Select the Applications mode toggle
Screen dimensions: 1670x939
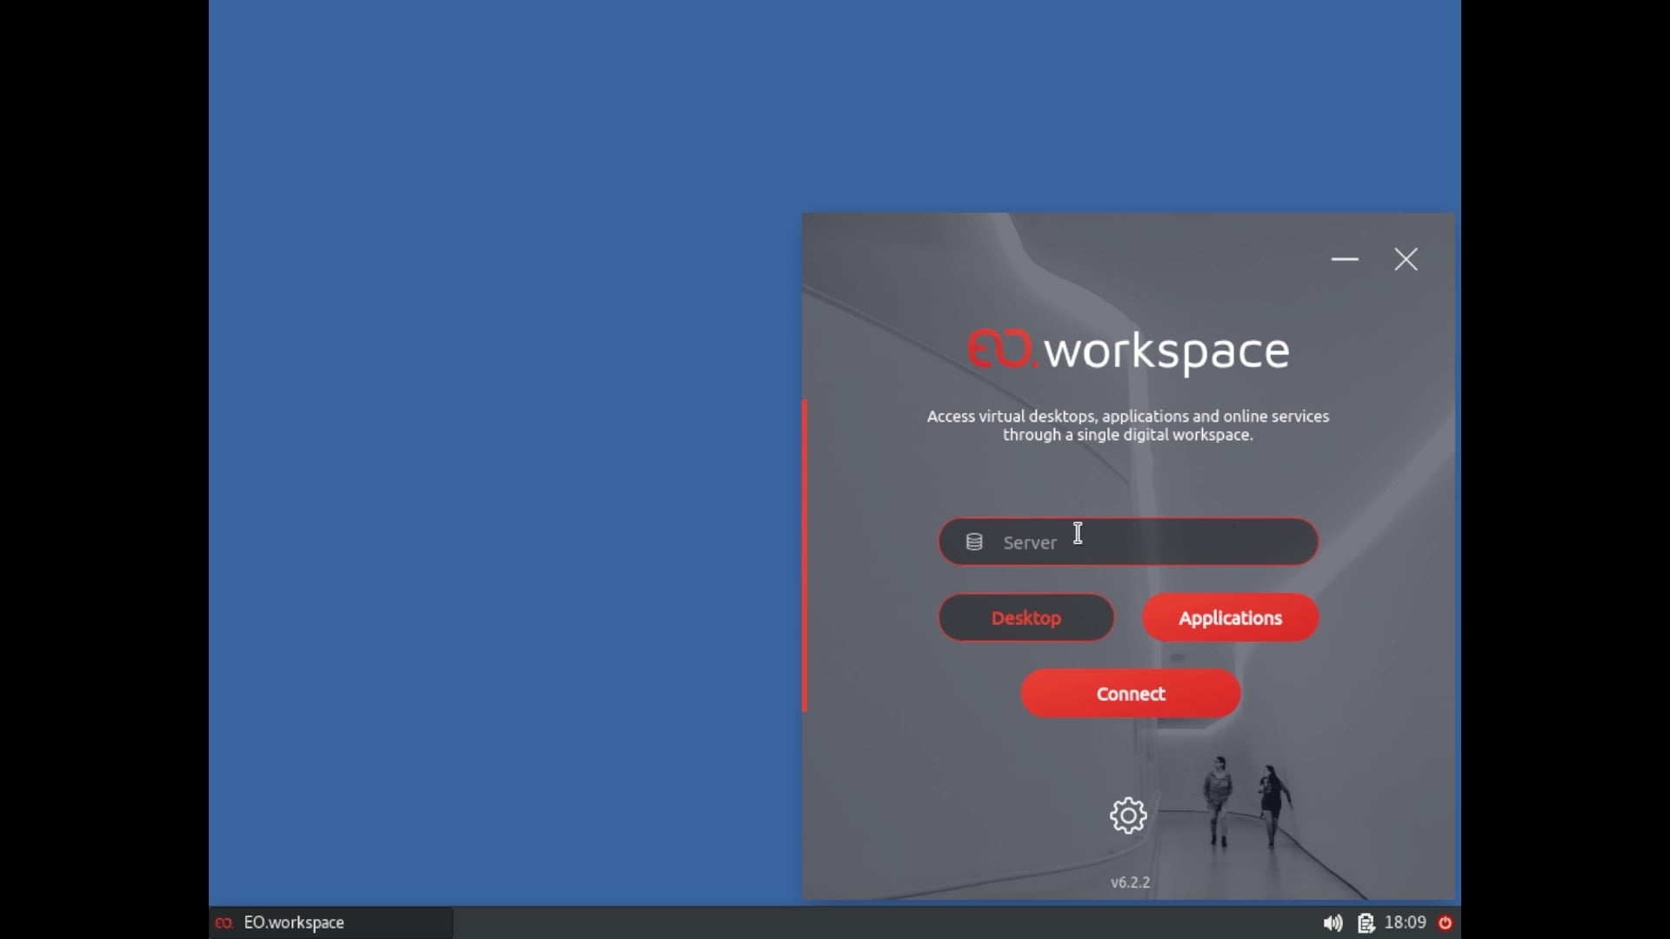point(1230,618)
